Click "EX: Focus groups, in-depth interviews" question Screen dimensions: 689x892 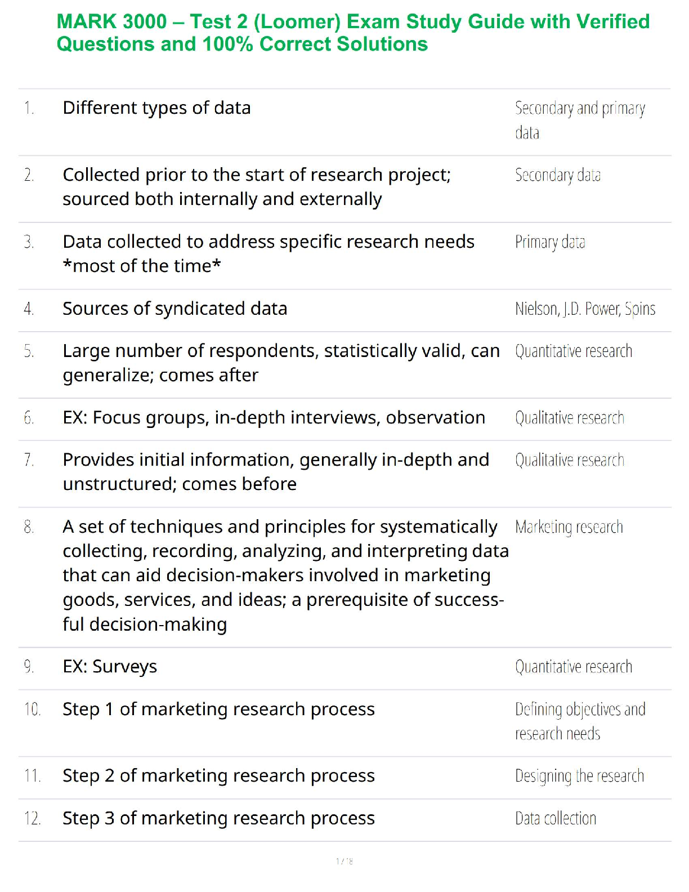pyautogui.click(x=274, y=418)
